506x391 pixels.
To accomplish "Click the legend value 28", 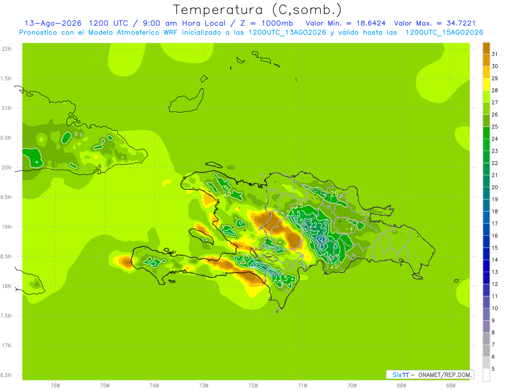I will (495, 90).
